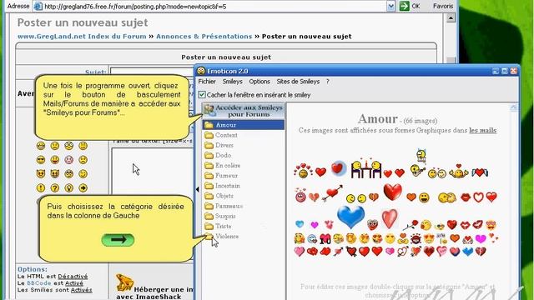
Task: Click the question mark forum smiley
Action: (55, 187)
